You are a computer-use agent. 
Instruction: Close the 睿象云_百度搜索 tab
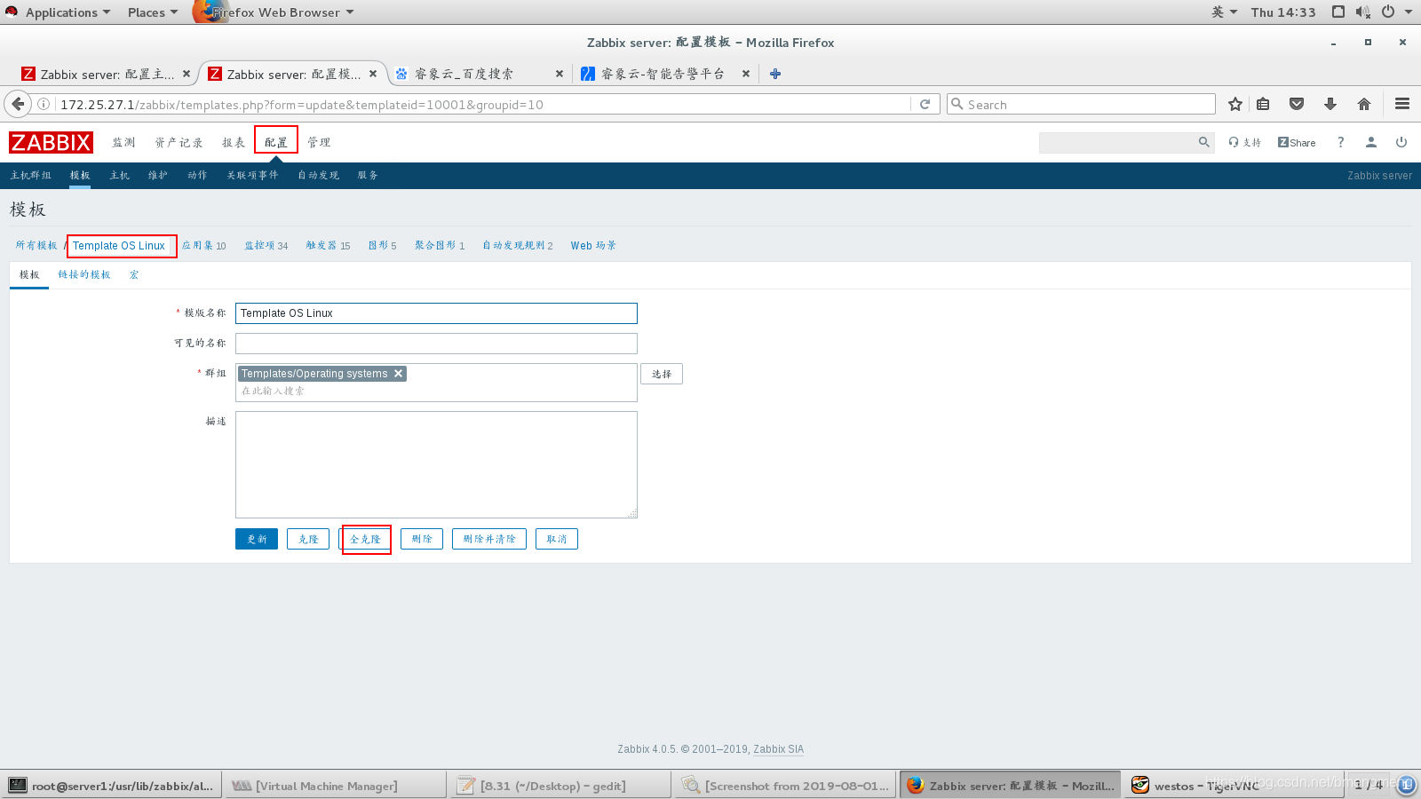pos(560,74)
